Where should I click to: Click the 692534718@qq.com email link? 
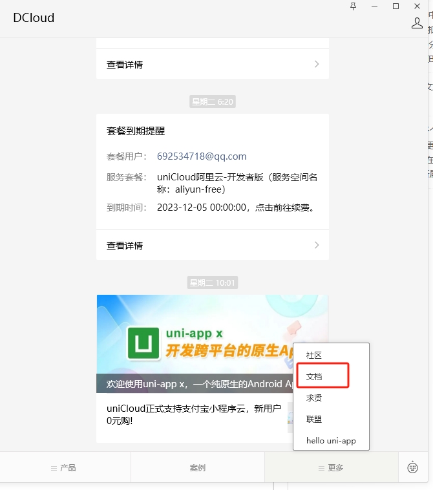pyautogui.click(x=202, y=156)
